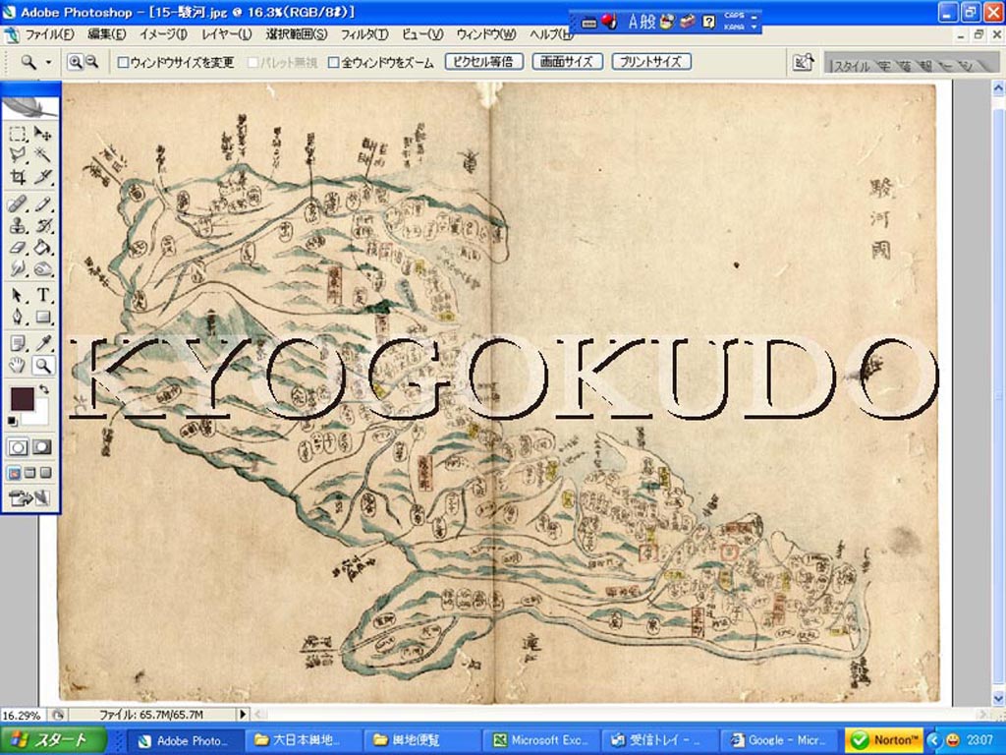Viewport: 1006px width, 755px height.
Task: Click the Jump to ImageReady icon
Action: [28, 497]
